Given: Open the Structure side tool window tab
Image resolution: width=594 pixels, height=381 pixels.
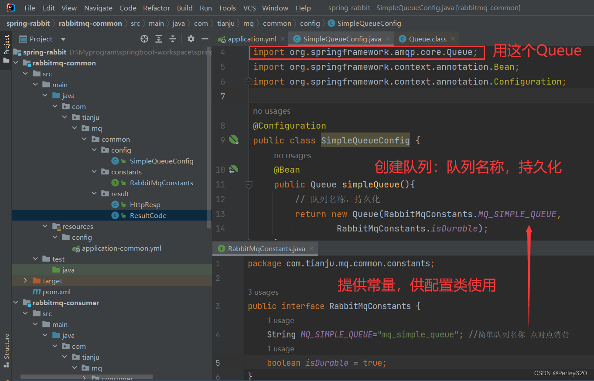Looking at the screenshot, I should (6, 351).
